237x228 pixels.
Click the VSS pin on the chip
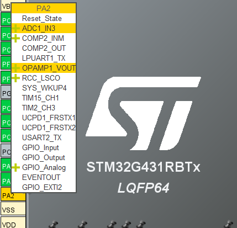(x=13, y=209)
